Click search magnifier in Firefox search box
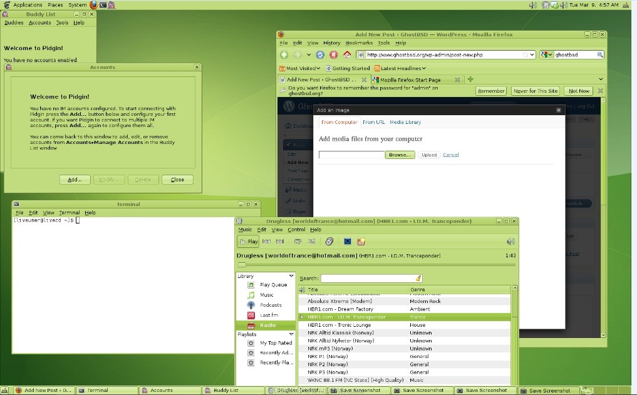 [x=599, y=54]
